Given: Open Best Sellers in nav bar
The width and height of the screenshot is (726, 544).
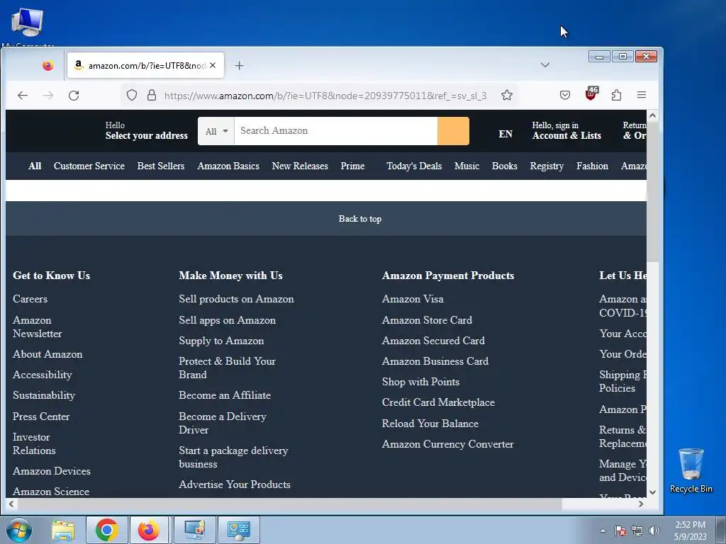Looking at the screenshot, I should pyautogui.click(x=161, y=166).
